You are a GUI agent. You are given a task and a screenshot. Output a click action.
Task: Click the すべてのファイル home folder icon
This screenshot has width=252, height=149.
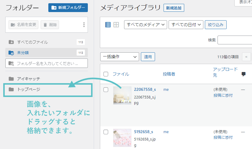[x=11, y=42]
